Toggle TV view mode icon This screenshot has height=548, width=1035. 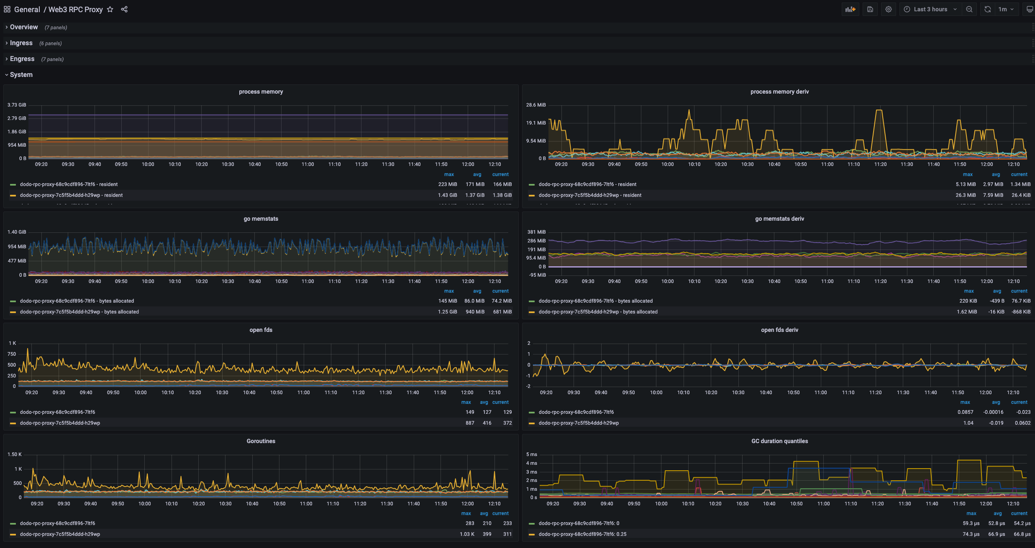(1030, 9)
